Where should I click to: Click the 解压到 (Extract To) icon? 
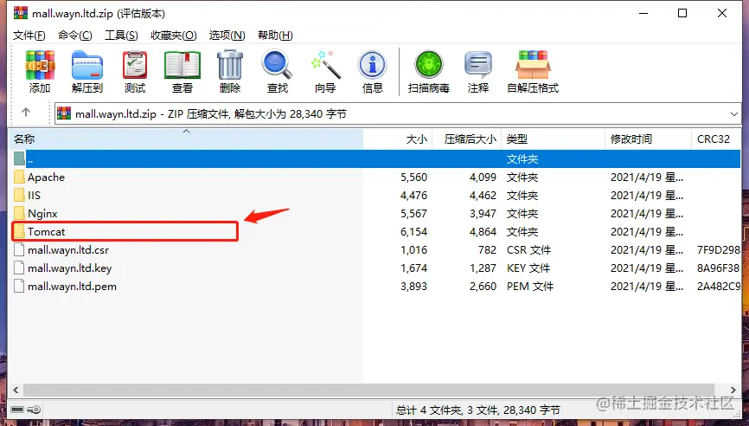coord(87,65)
